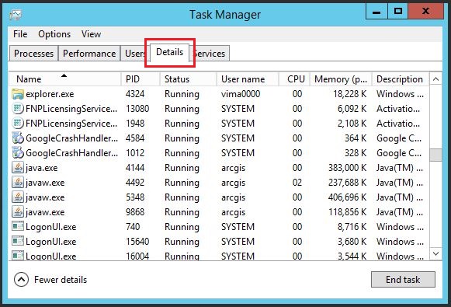The image size is (451, 307).
Task: Select the java.exe process name
Action: tap(42, 168)
